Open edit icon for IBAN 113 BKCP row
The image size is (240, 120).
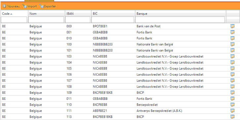pos(232,117)
